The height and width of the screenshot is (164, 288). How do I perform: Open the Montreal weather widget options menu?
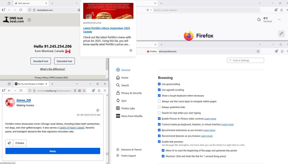[x=279, y=20]
